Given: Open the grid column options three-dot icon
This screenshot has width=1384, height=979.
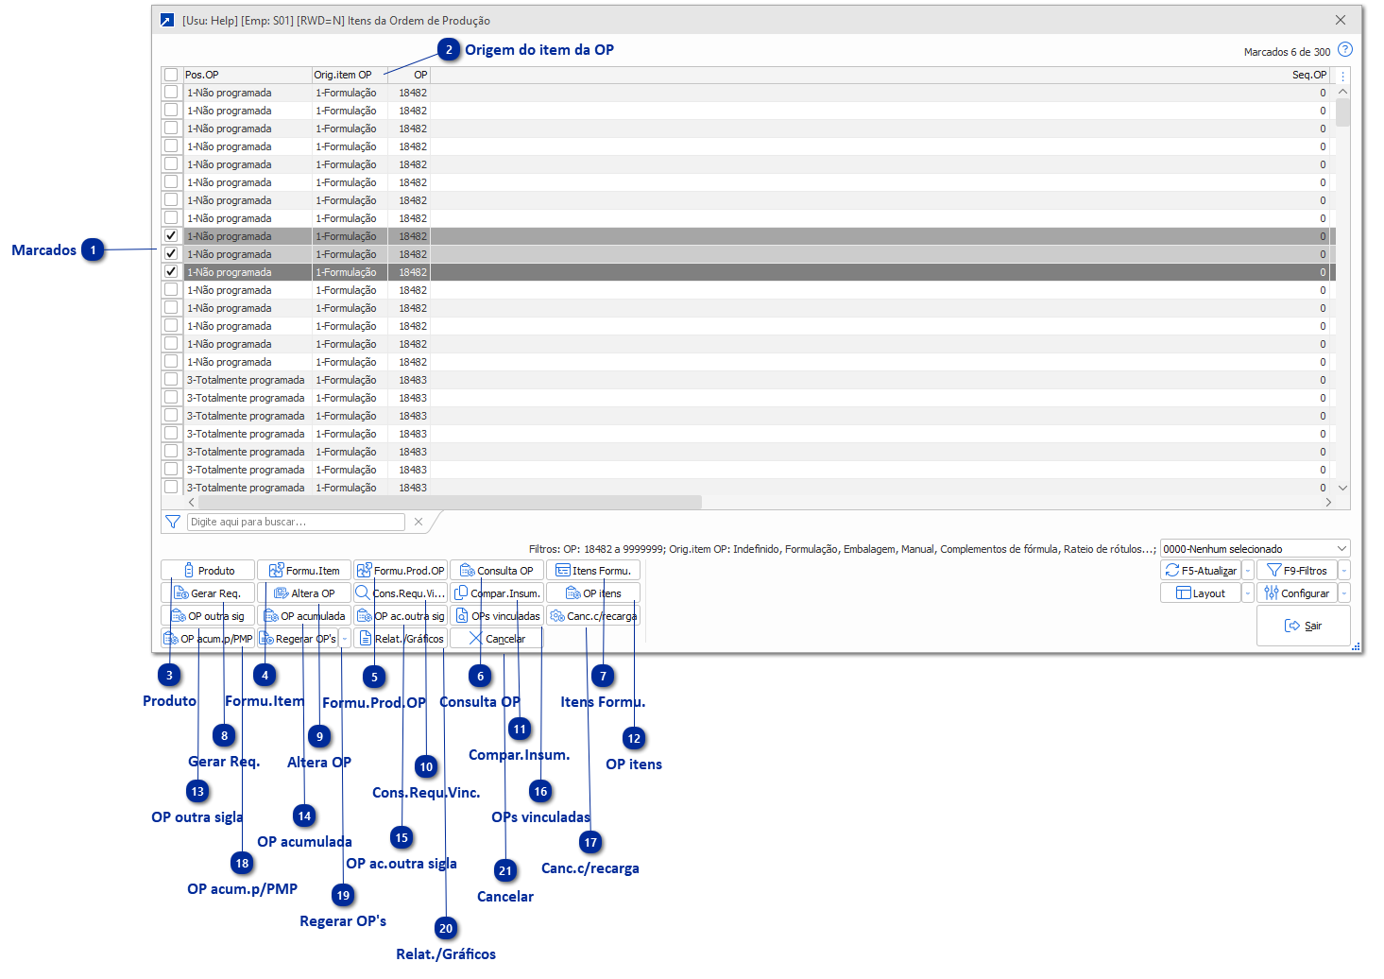Looking at the screenshot, I should click(x=1342, y=76).
